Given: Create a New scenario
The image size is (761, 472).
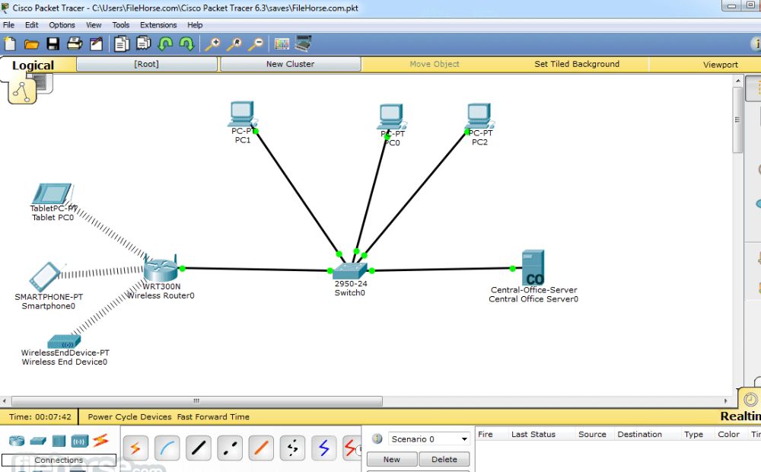Looking at the screenshot, I should [392, 459].
